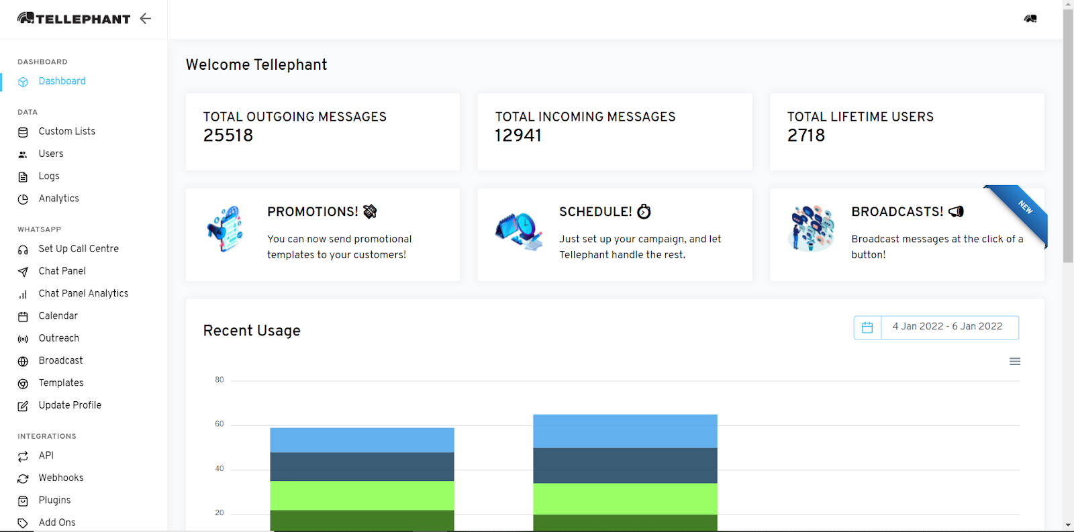Click the Recent Usage heading

pyautogui.click(x=252, y=331)
